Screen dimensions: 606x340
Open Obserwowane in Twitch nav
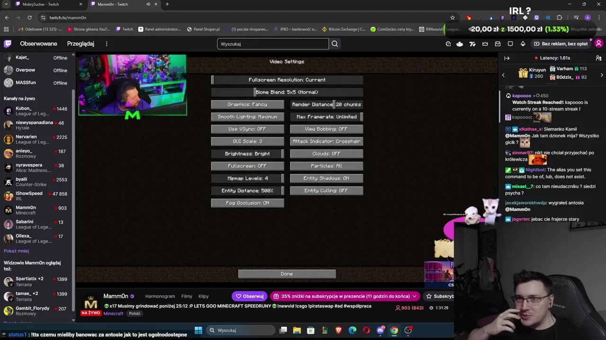pyautogui.click(x=38, y=44)
